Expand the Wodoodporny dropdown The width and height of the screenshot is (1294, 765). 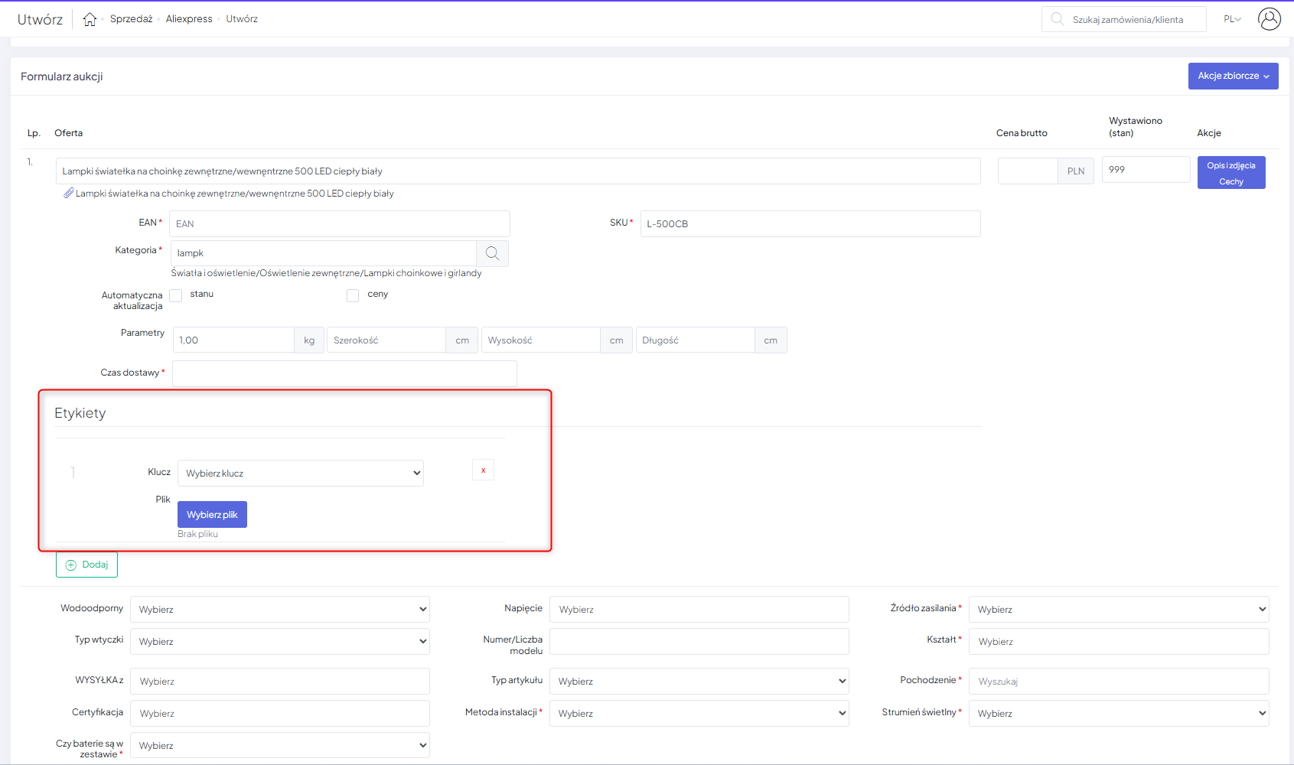279,610
